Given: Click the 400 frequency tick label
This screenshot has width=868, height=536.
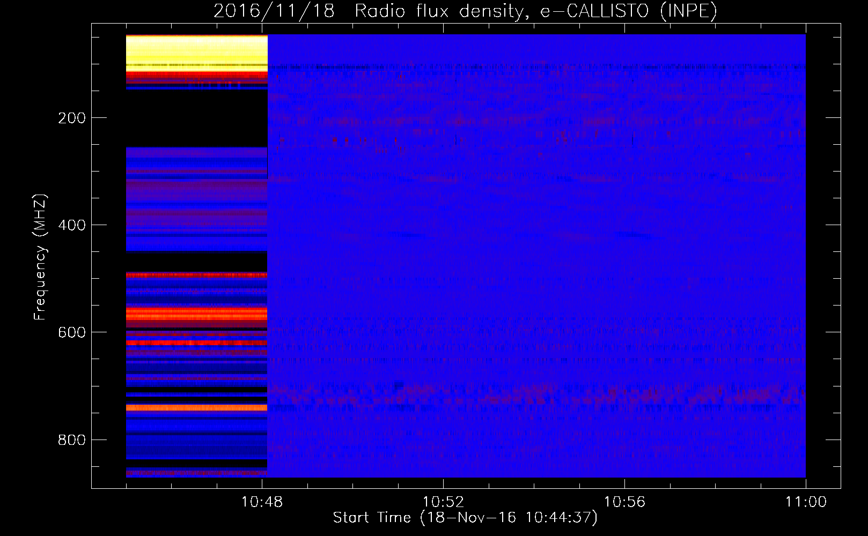Looking at the screenshot, I should point(72,225).
